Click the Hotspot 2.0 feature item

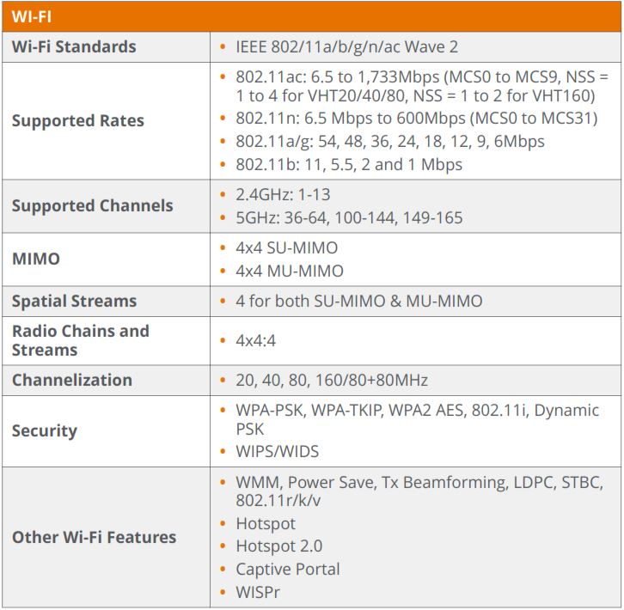(x=279, y=546)
